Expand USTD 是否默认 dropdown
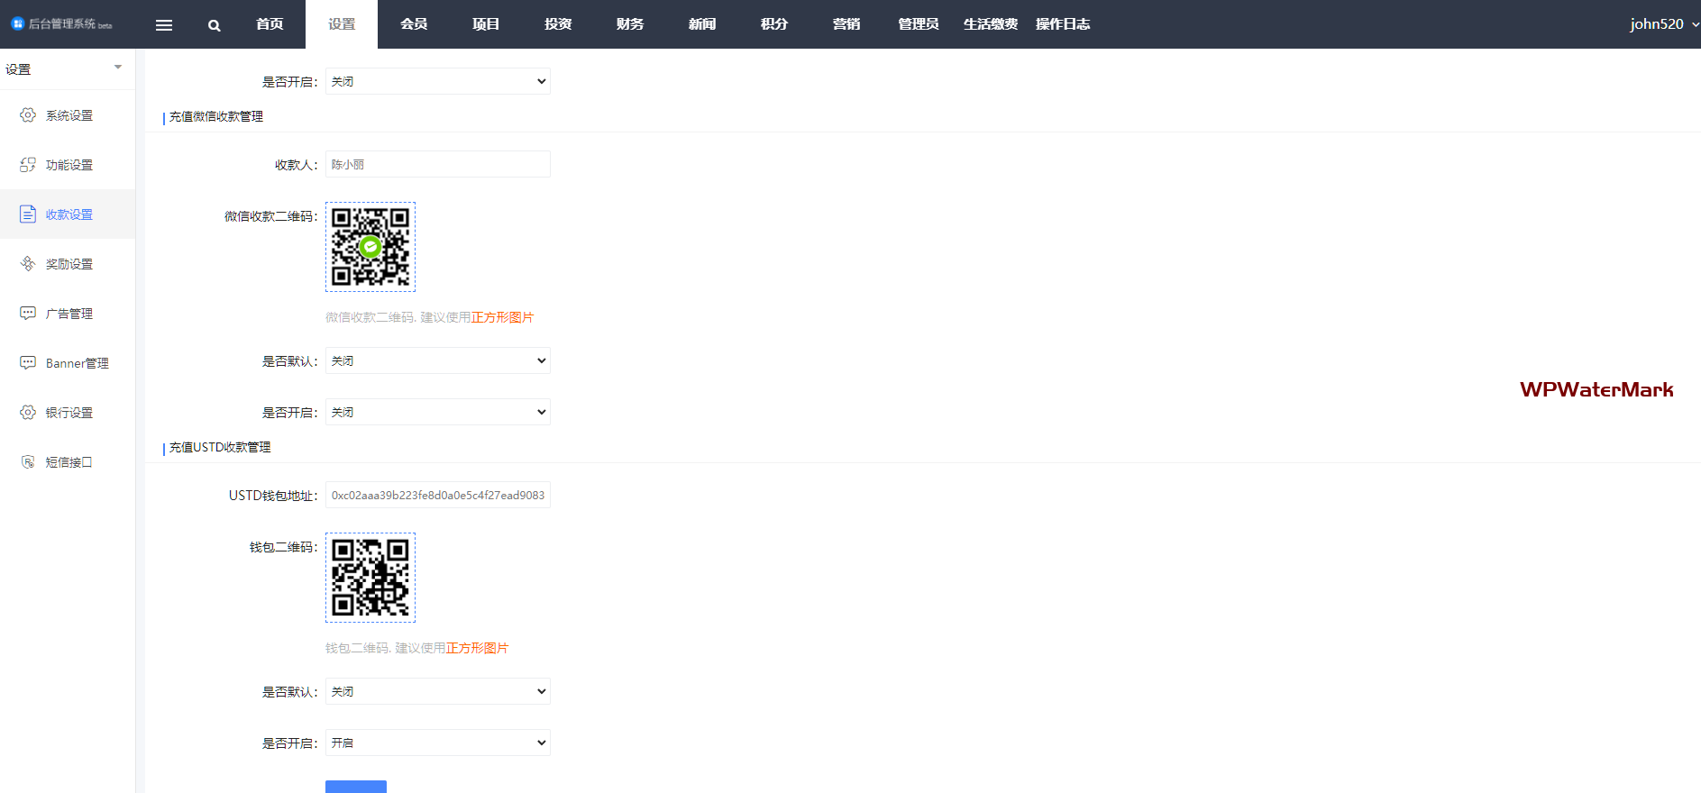The width and height of the screenshot is (1701, 793). click(438, 691)
